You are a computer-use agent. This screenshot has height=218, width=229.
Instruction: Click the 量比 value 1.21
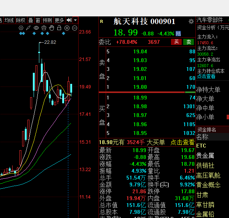tap(189, 171)
